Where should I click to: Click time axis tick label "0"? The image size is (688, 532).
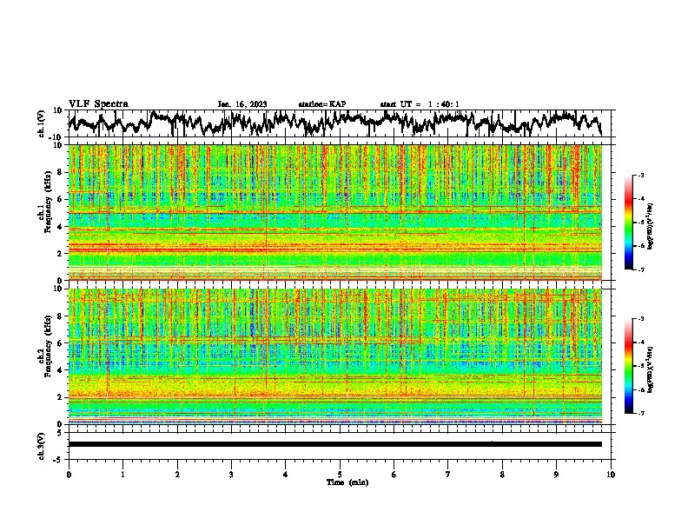click(x=69, y=475)
